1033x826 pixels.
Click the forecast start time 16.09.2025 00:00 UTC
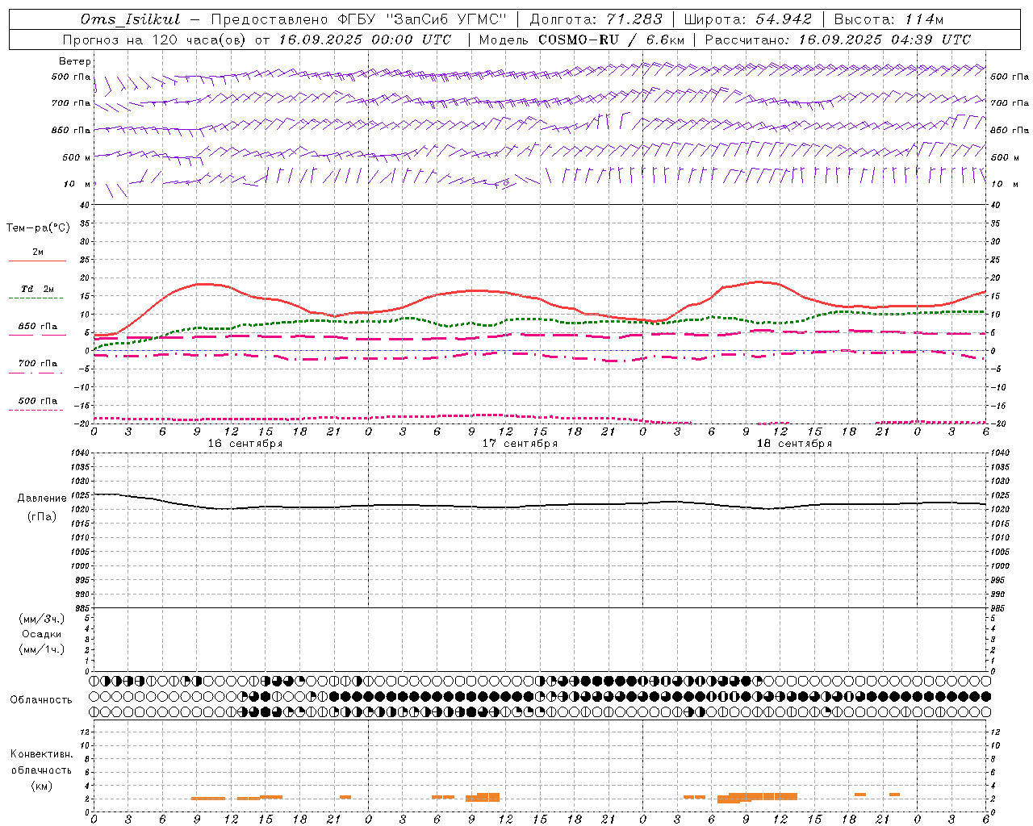click(x=365, y=40)
